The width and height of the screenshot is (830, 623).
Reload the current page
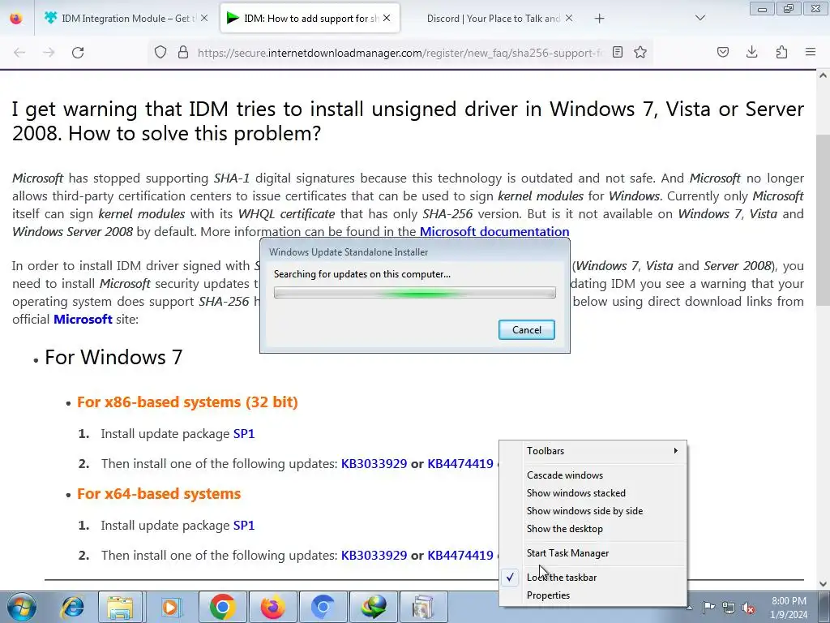point(78,53)
